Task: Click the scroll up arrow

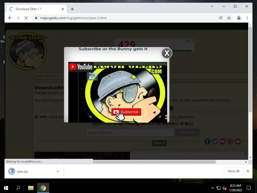Action: (x=250, y=25)
